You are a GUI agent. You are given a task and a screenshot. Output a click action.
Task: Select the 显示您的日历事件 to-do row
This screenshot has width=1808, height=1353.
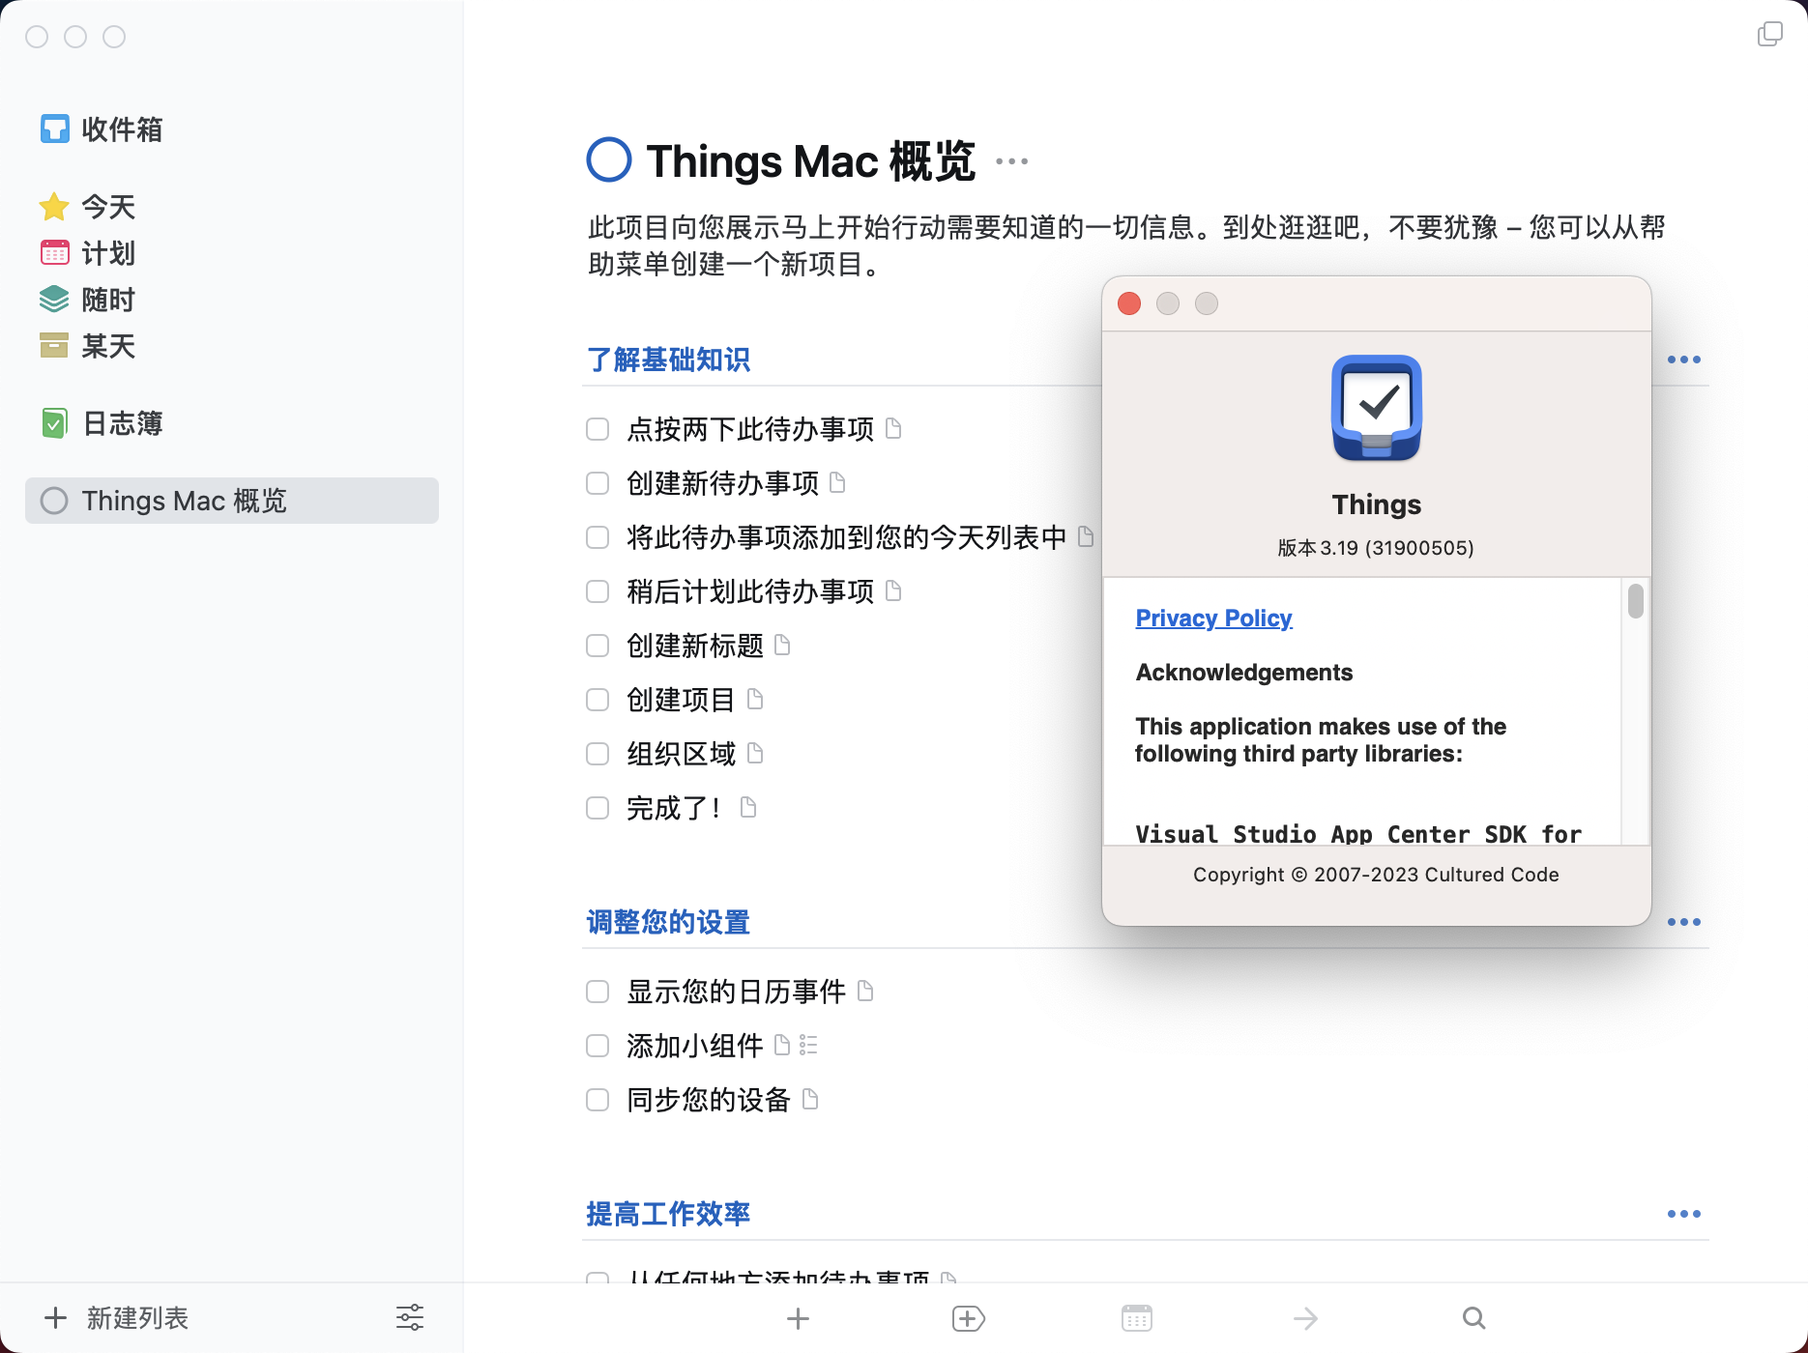[1147, 992]
